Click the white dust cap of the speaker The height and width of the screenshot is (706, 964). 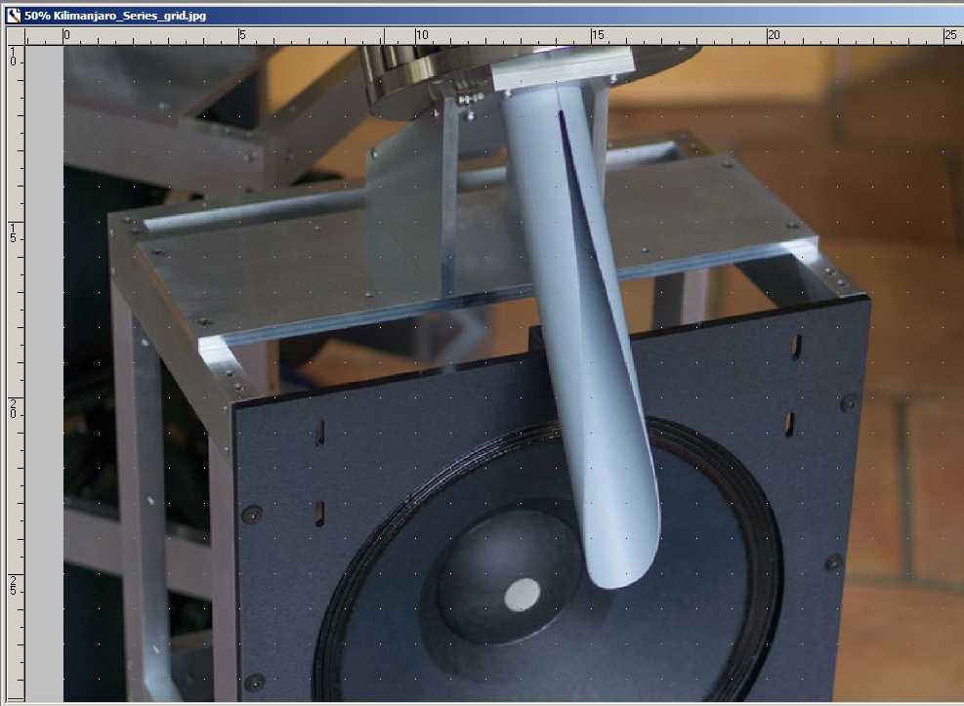523,595
